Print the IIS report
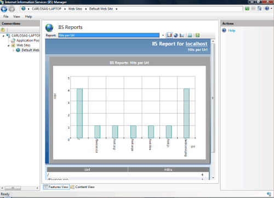The width and height of the screenshot is (274, 198). pos(190,35)
